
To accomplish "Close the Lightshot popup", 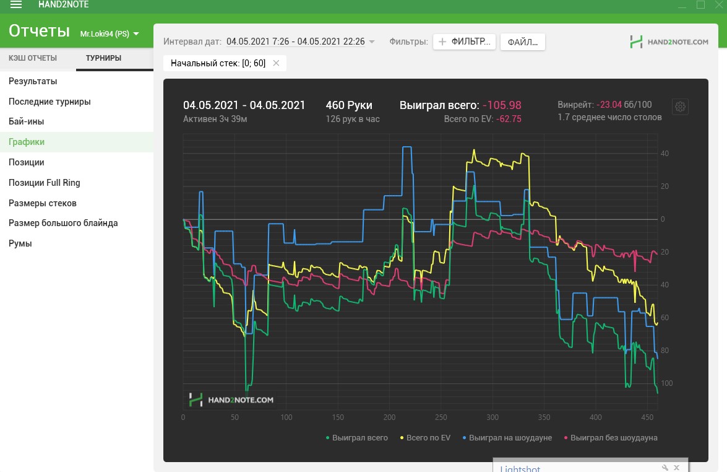I will (676, 468).
